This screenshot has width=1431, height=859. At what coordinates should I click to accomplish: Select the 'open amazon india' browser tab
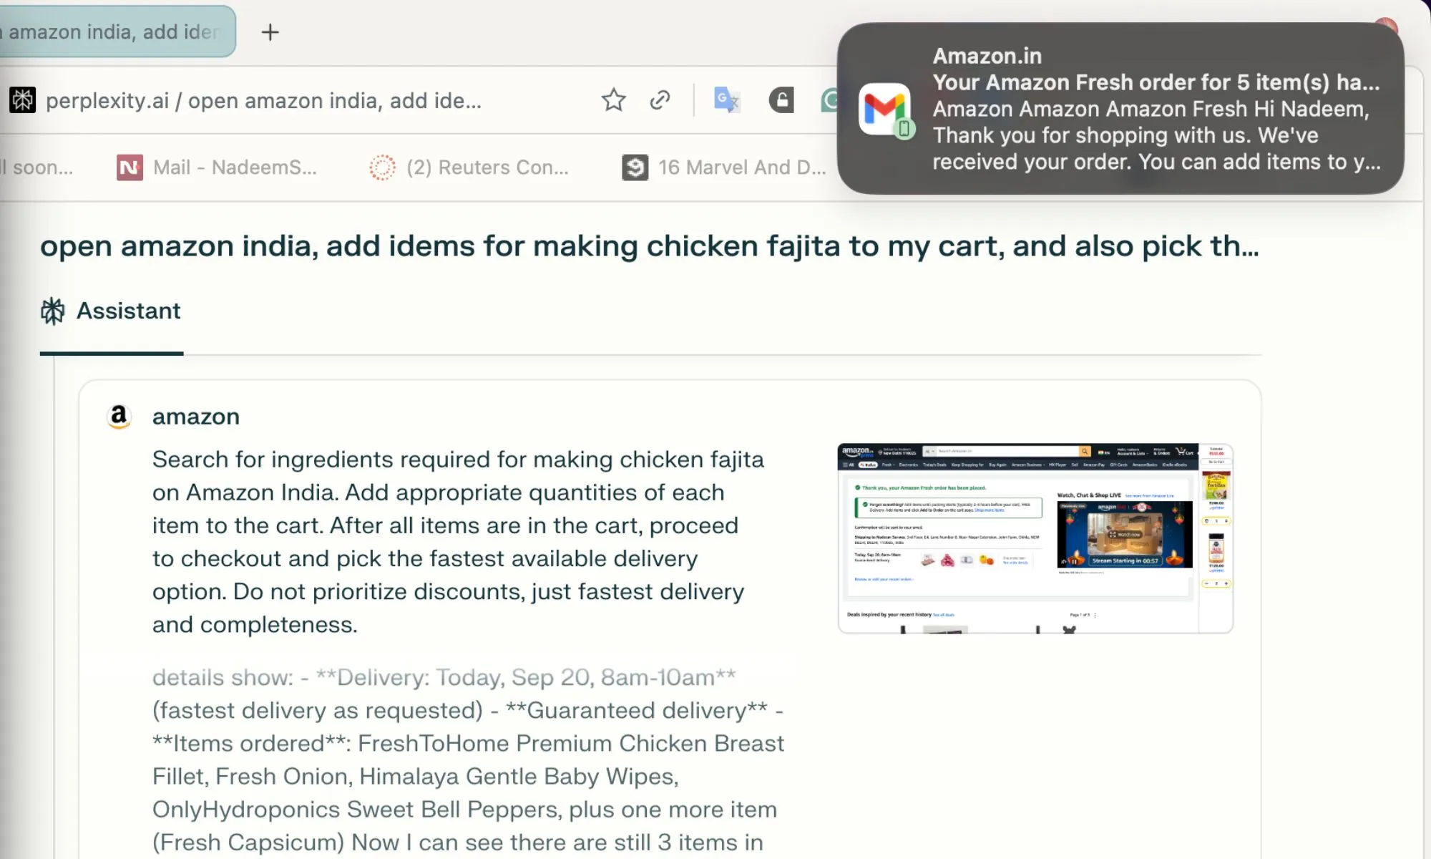pyautogui.click(x=107, y=31)
